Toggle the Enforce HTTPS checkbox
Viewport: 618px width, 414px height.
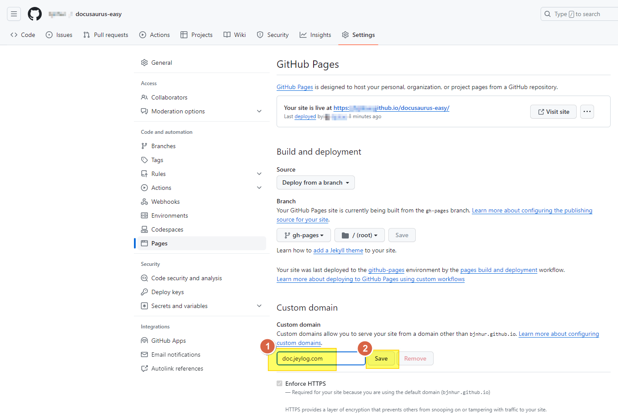pos(280,383)
